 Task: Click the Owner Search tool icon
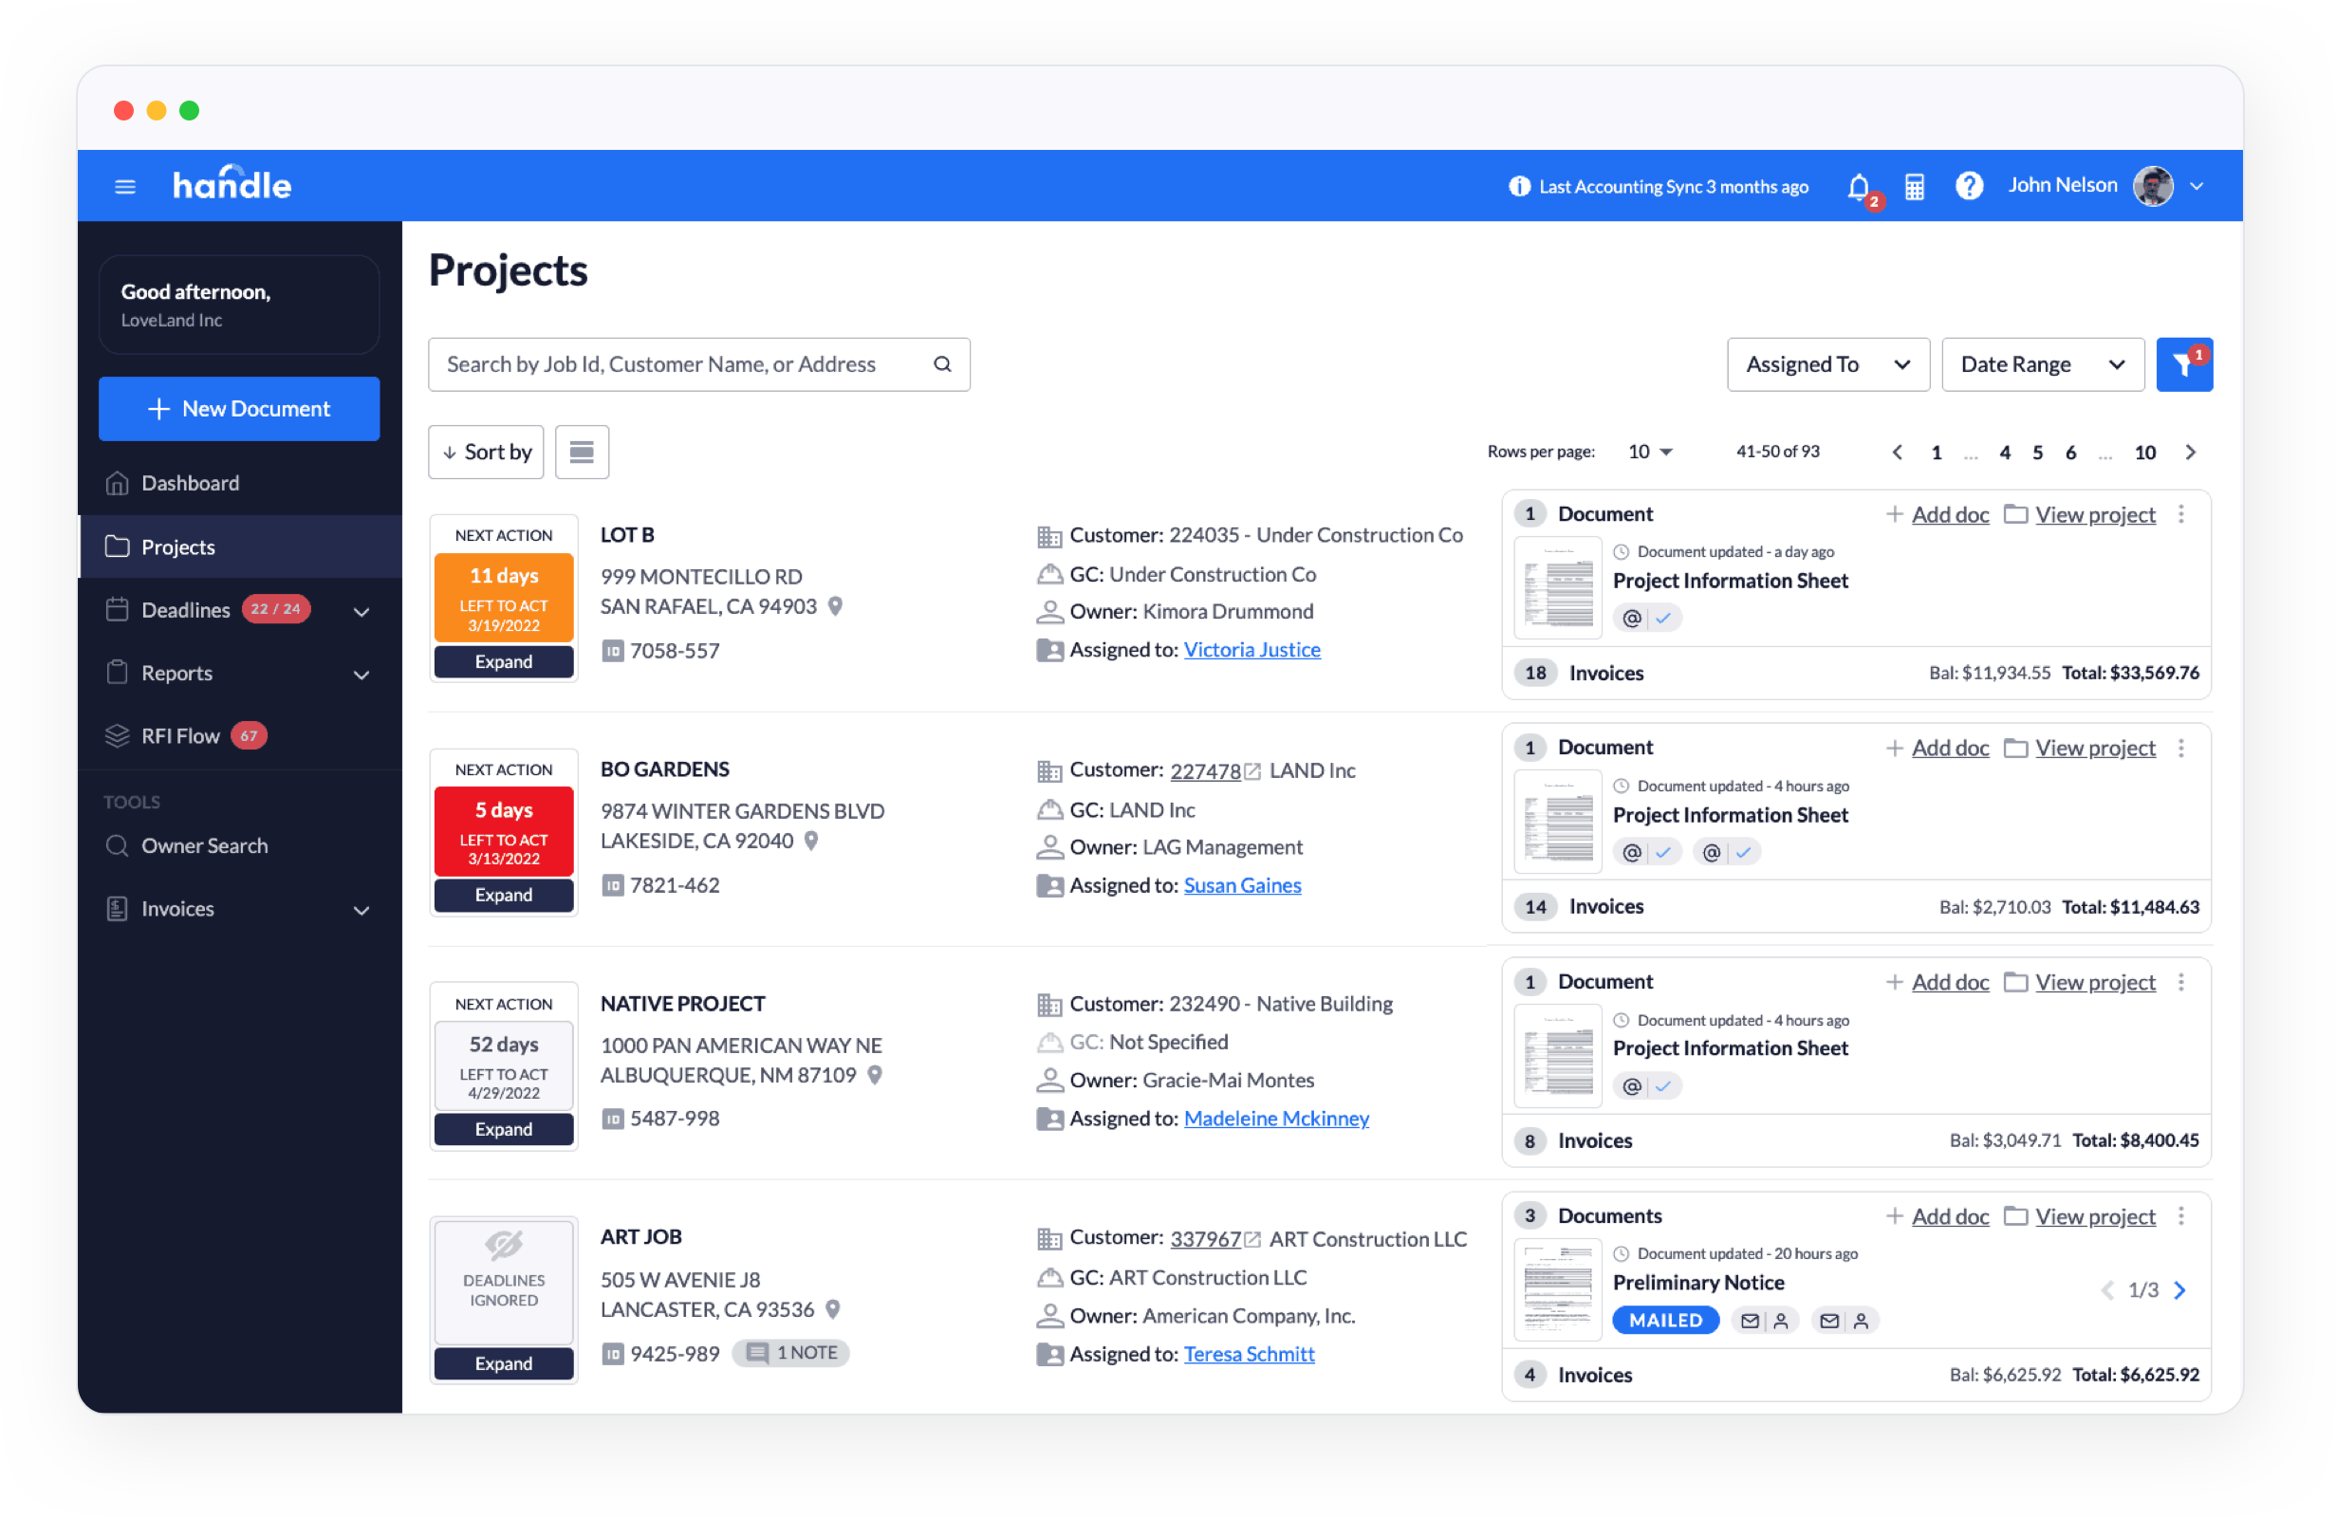point(118,845)
